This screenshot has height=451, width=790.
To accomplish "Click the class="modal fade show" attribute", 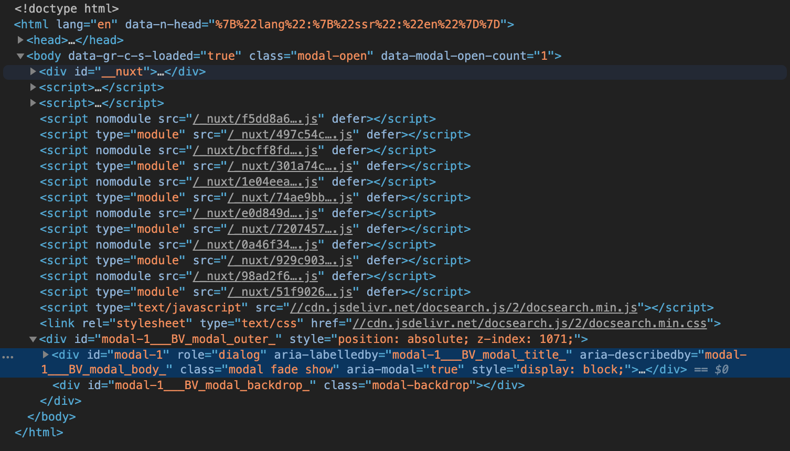I will click(260, 370).
